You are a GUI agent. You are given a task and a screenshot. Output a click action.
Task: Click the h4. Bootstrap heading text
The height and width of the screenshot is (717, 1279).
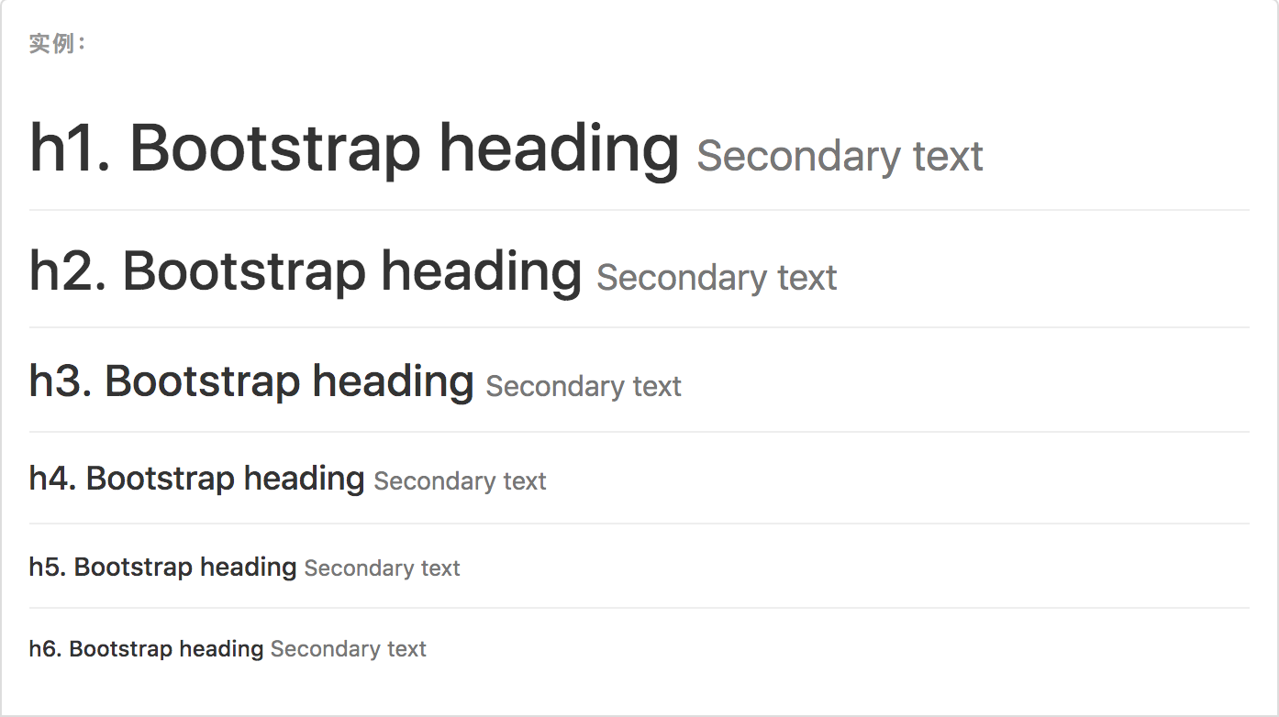point(196,479)
